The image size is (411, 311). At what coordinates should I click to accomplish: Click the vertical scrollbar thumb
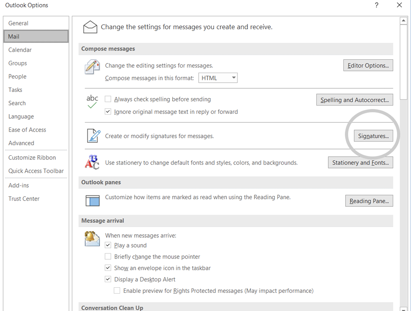point(403,62)
